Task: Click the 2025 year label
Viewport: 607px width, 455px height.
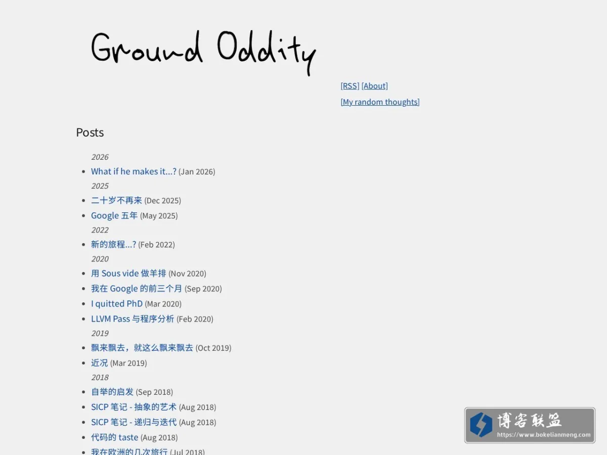Action: [x=100, y=186]
